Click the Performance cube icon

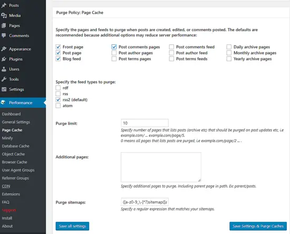point(3,102)
